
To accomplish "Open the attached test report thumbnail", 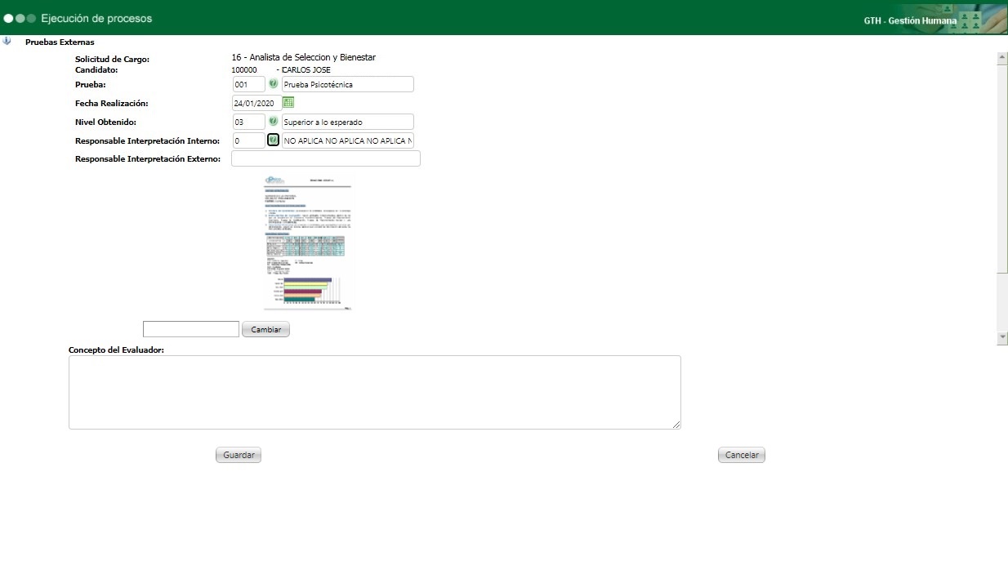I will pyautogui.click(x=307, y=243).
